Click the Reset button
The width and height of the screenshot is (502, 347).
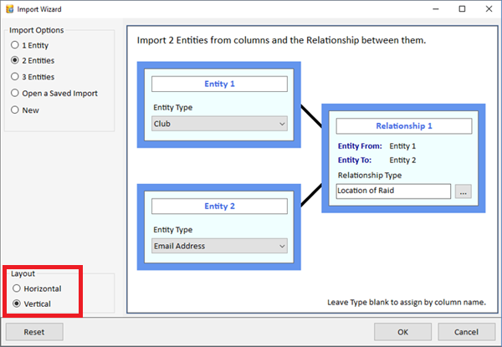[x=34, y=332]
